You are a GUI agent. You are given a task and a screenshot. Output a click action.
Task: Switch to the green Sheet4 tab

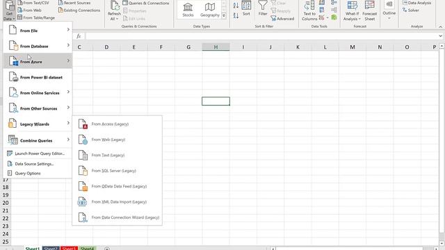(87, 249)
